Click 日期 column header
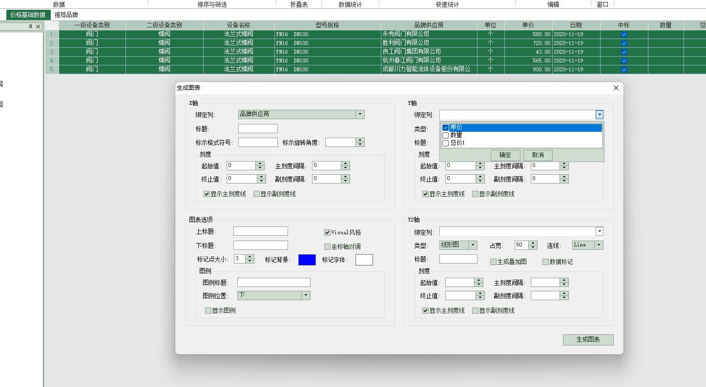The height and width of the screenshot is (387, 706). [x=576, y=25]
